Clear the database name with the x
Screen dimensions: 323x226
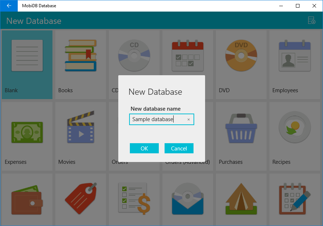click(188, 119)
